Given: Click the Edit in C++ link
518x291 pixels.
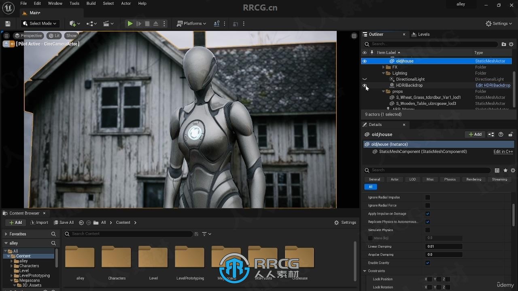Looking at the screenshot, I should (503, 152).
